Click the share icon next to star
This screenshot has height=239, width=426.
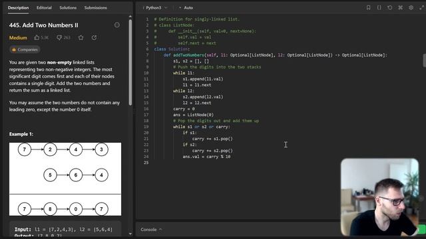point(94,37)
